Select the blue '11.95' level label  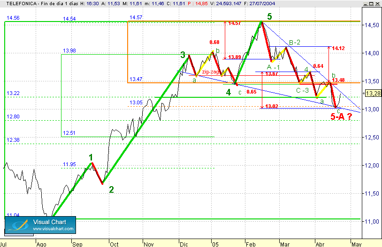[x=69, y=164]
